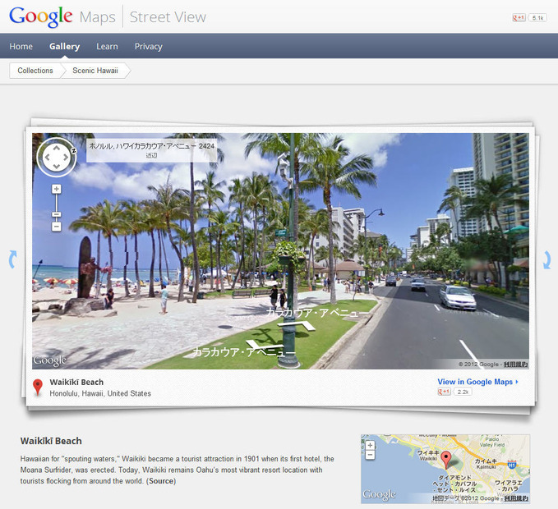The width and height of the screenshot is (558, 509).
Task: Click the Waikīkī Beach description heading
Action: (x=51, y=441)
